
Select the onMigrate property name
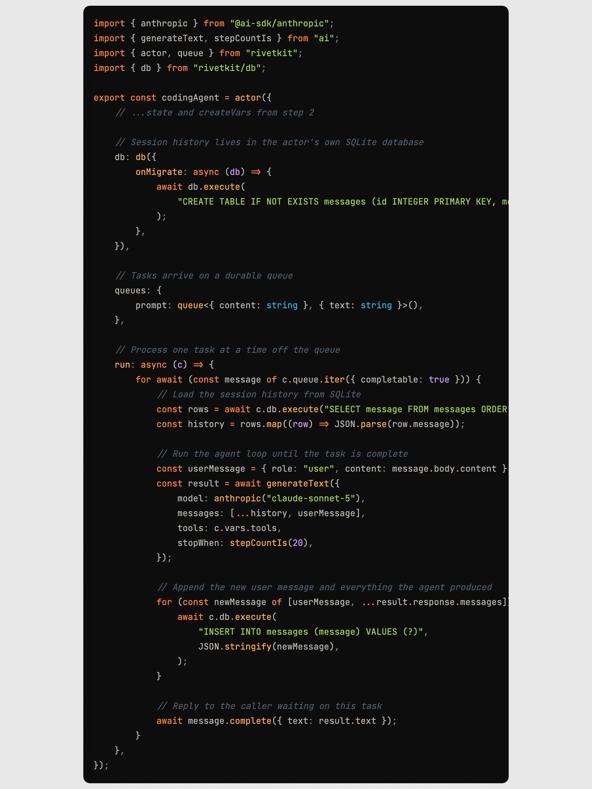(x=159, y=172)
